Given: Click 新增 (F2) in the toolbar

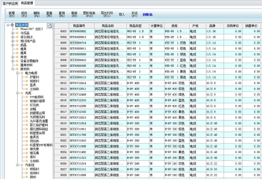Looking at the screenshot, I should 12,14.
